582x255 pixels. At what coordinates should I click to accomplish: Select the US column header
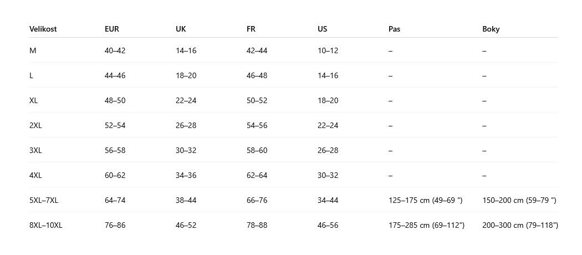(x=323, y=29)
